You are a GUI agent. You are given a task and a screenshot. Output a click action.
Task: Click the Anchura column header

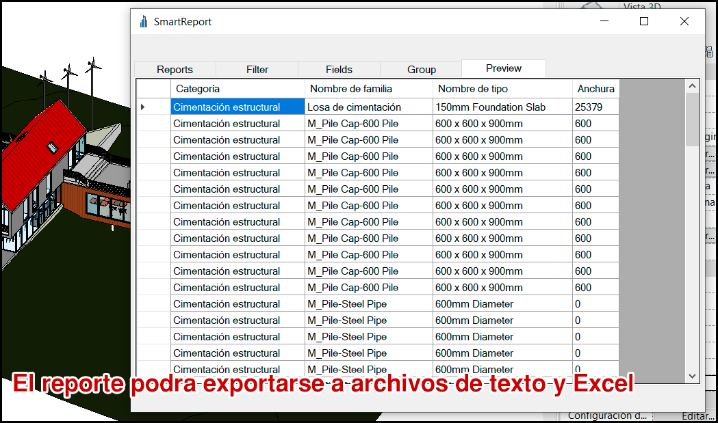pyautogui.click(x=595, y=89)
